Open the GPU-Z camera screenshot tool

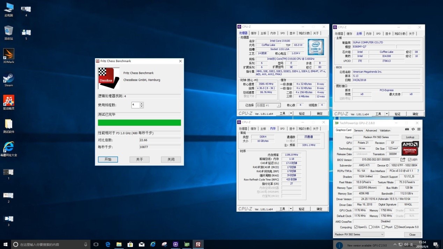(407, 129)
